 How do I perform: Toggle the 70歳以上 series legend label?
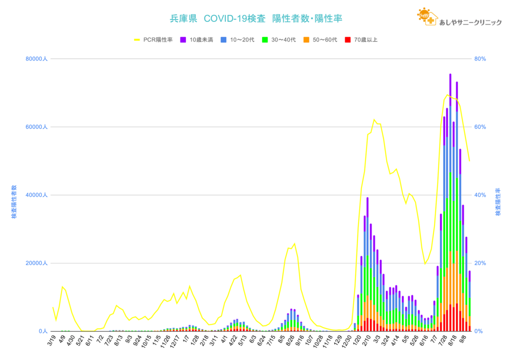365,39
